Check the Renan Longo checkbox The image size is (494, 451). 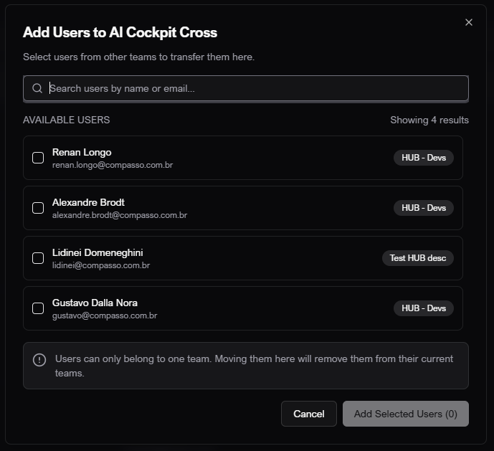(x=38, y=158)
